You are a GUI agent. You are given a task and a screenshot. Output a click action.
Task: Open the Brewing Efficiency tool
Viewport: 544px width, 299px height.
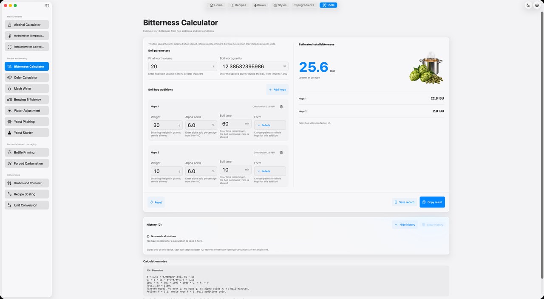[x=27, y=100]
